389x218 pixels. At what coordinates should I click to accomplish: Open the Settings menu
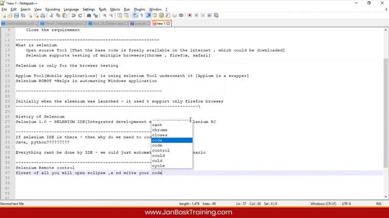(x=89, y=10)
